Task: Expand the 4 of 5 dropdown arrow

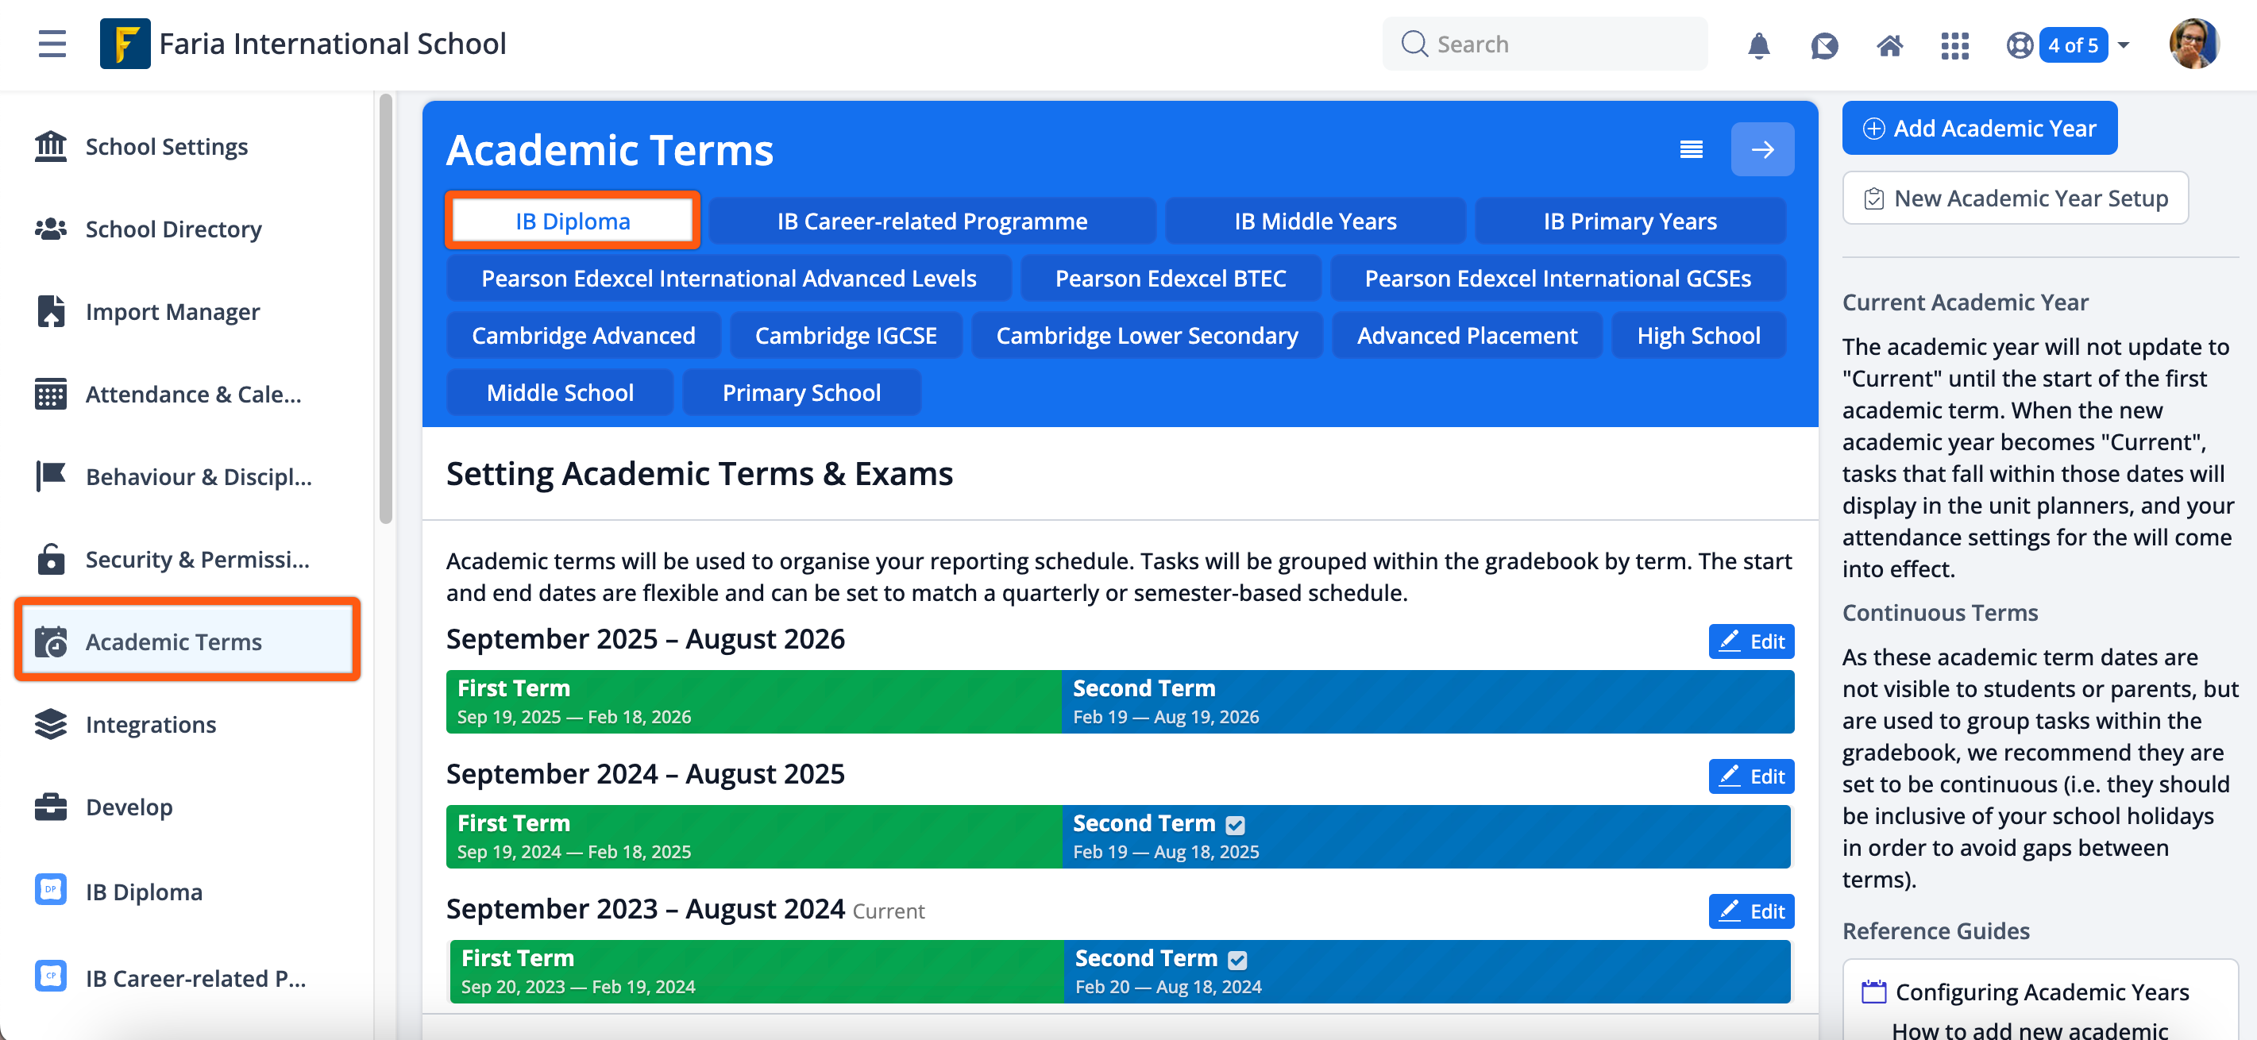Action: (2124, 44)
